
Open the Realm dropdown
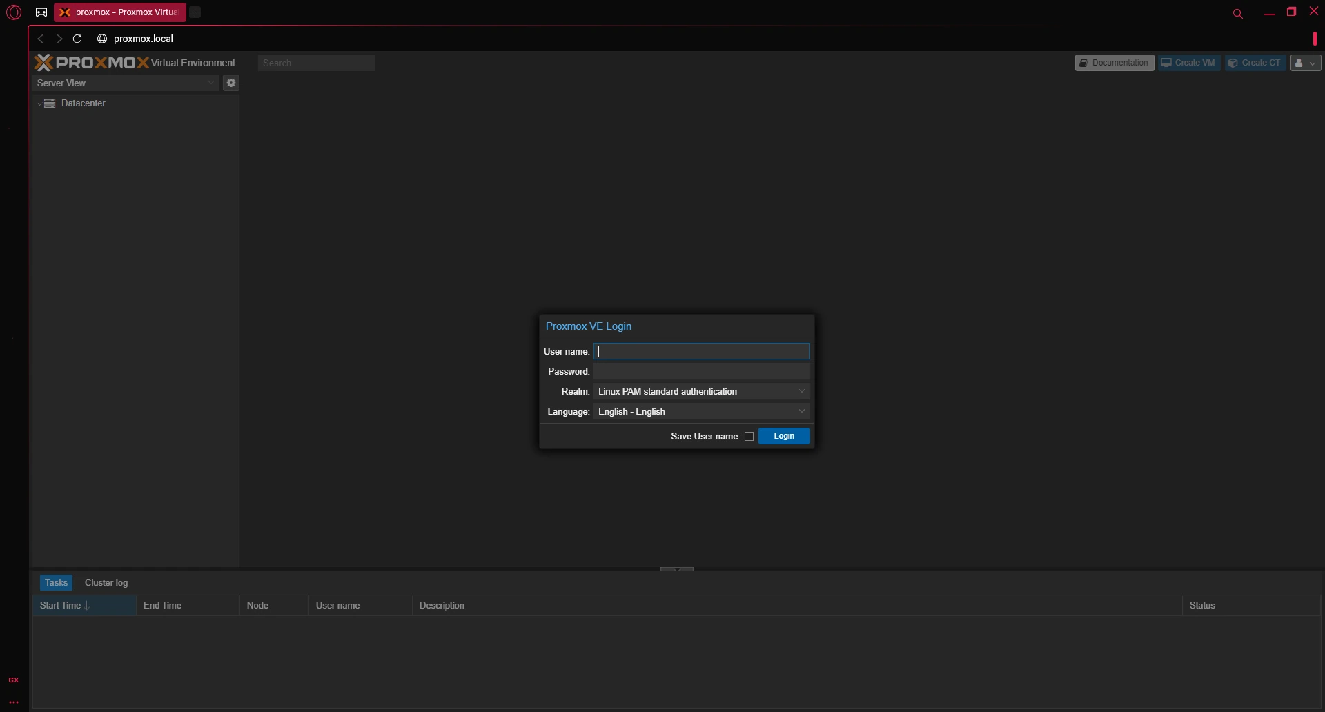701,391
